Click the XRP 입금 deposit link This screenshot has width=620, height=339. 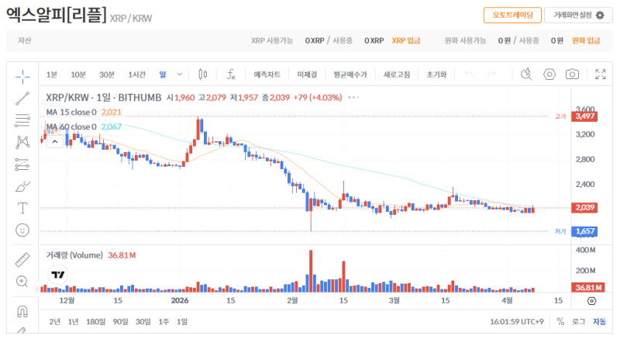[x=406, y=41]
